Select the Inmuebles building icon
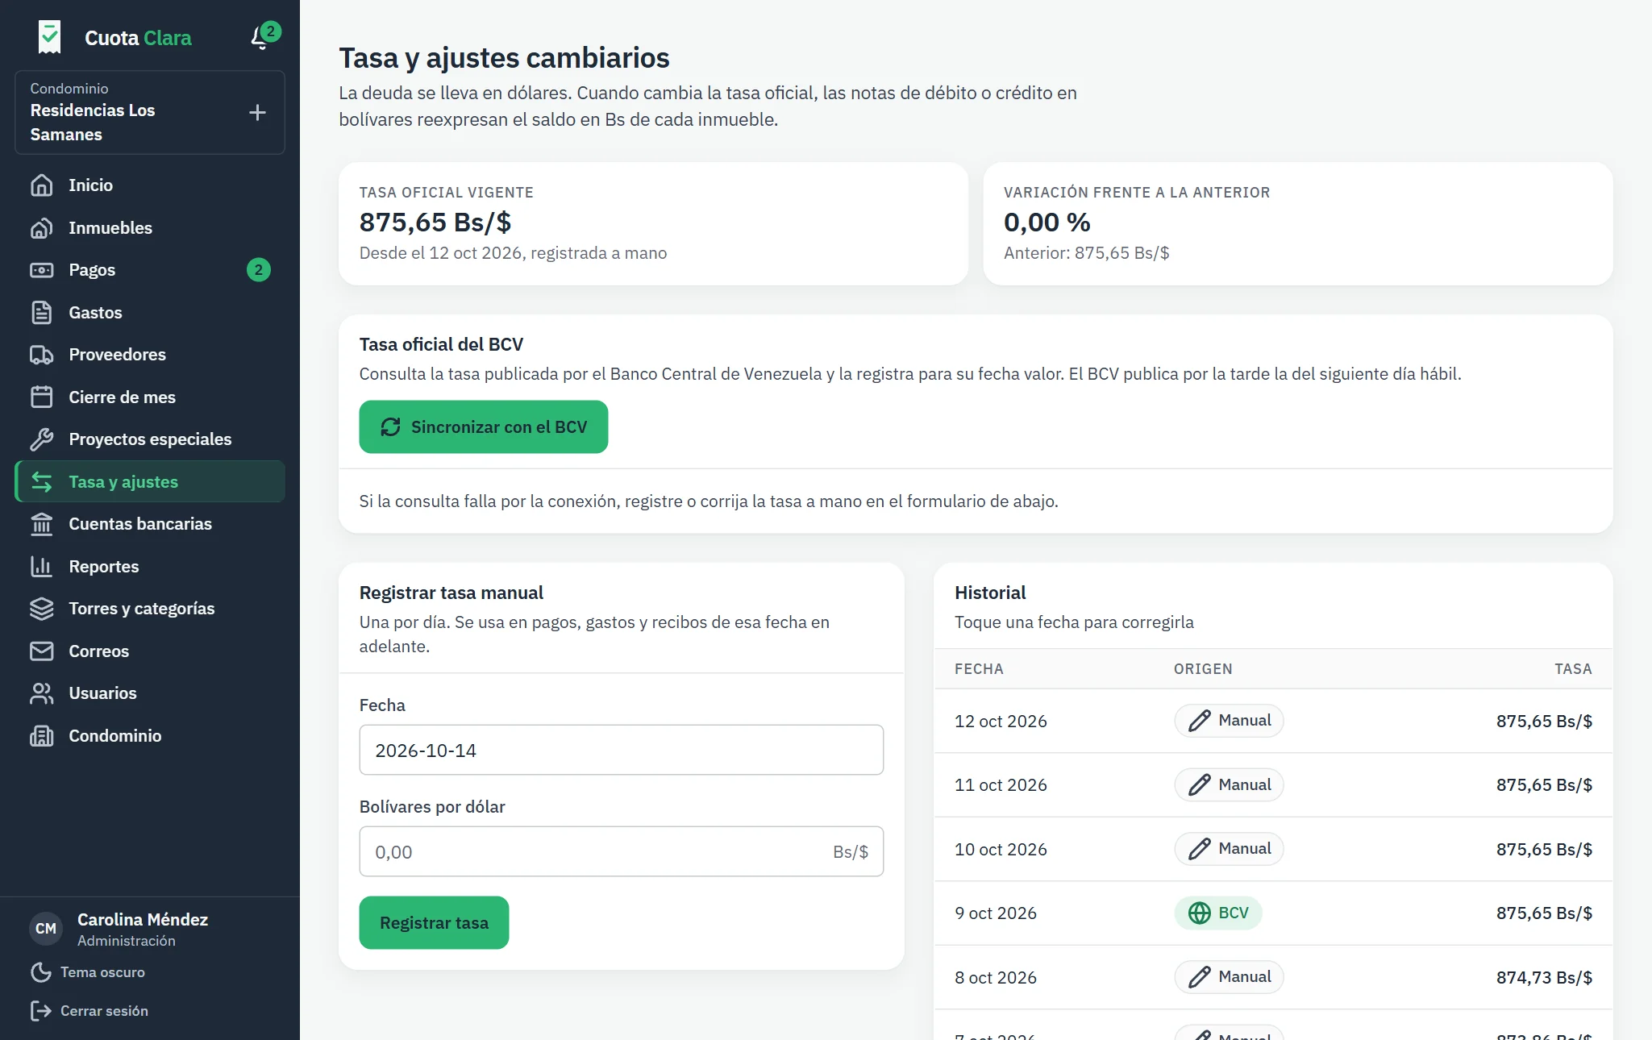This screenshot has width=1652, height=1040. (42, 228)
